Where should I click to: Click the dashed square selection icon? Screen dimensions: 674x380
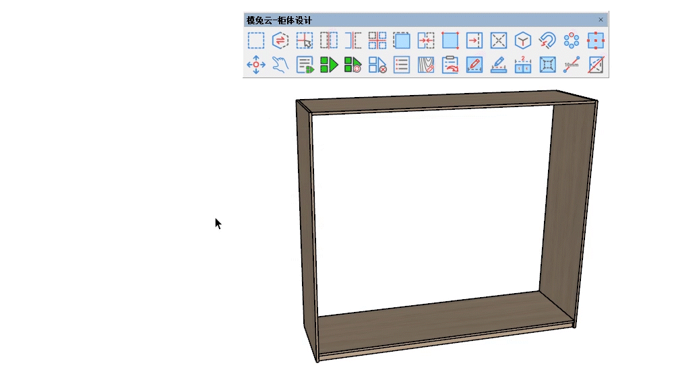coord(256,41)
